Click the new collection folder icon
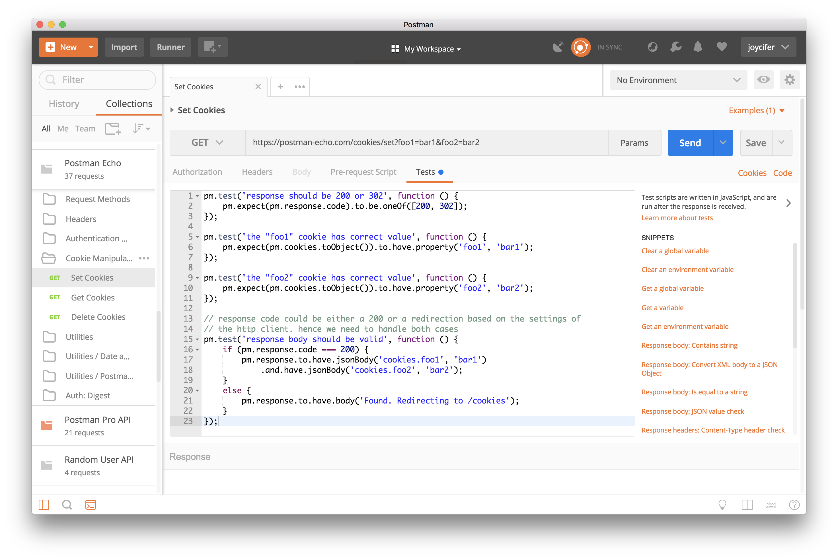The width and height of the screenshot is (838, 560). 113,129
